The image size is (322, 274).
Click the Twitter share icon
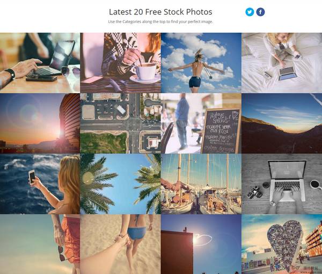click(250, 12)
